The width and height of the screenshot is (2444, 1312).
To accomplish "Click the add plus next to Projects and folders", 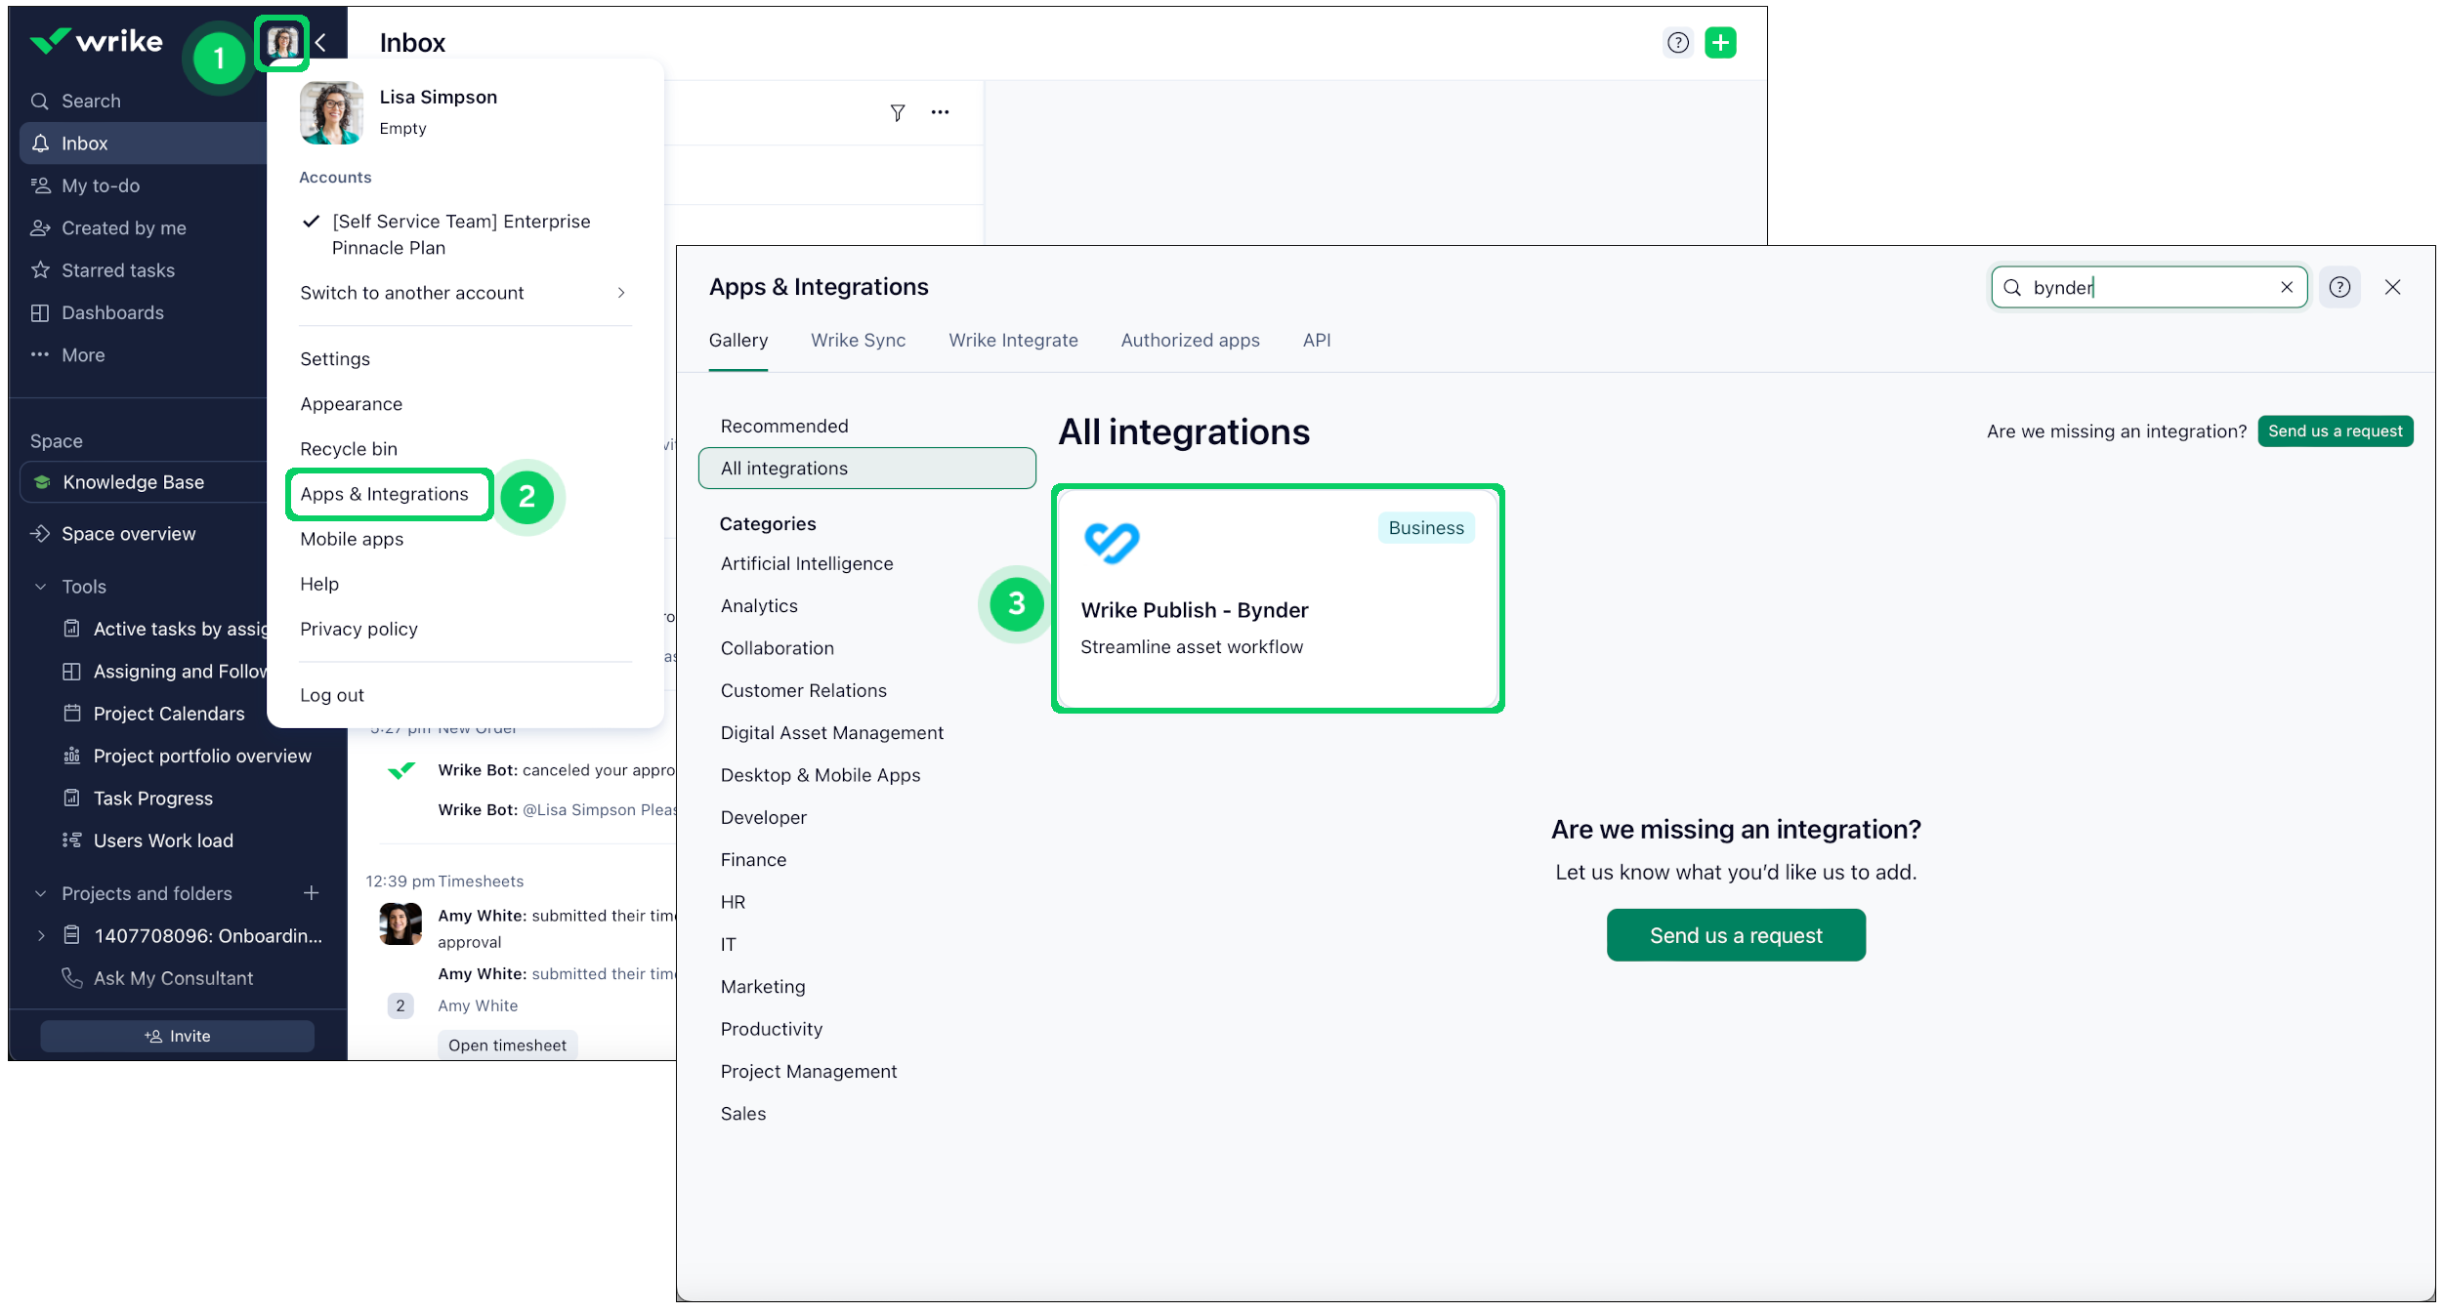I will point(312,893).
